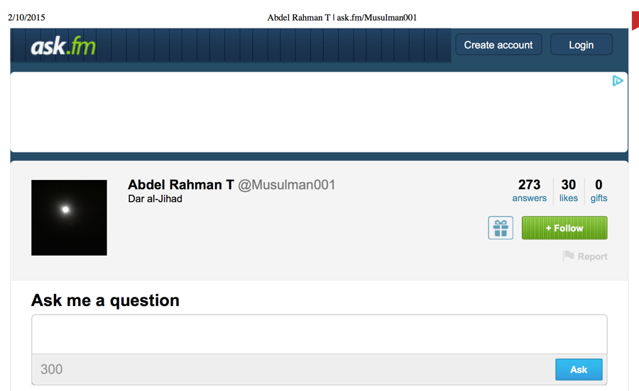The width and height of the screenshot is (639, 391).
Task: Send a gift using gift box icon
Action: pyautogui.click(x=501, y=227)
